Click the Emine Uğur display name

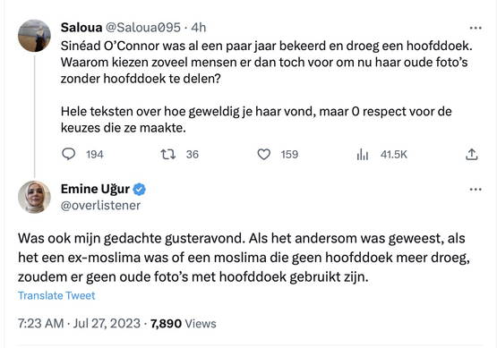[95, 189]
